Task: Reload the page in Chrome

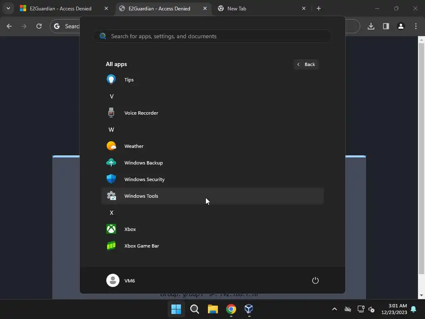Action: pyautogui.click(x=39, y=26)
